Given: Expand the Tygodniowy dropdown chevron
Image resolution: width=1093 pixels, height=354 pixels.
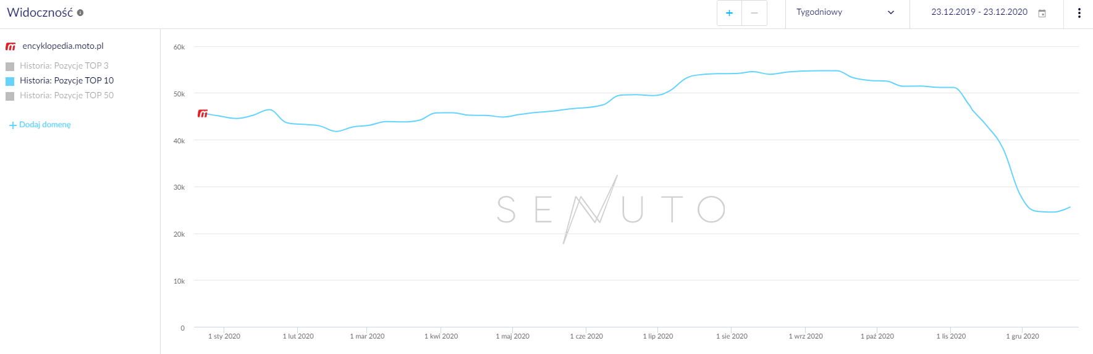Looking at the screenshot, I should [x=891, y=13].
